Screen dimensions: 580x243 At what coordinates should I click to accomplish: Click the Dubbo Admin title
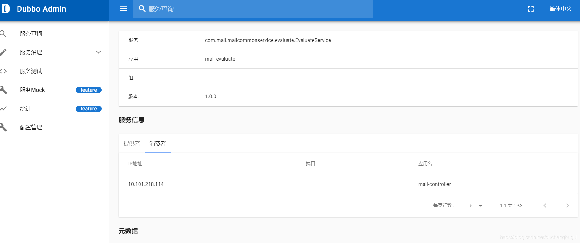[x=41, y=9]
